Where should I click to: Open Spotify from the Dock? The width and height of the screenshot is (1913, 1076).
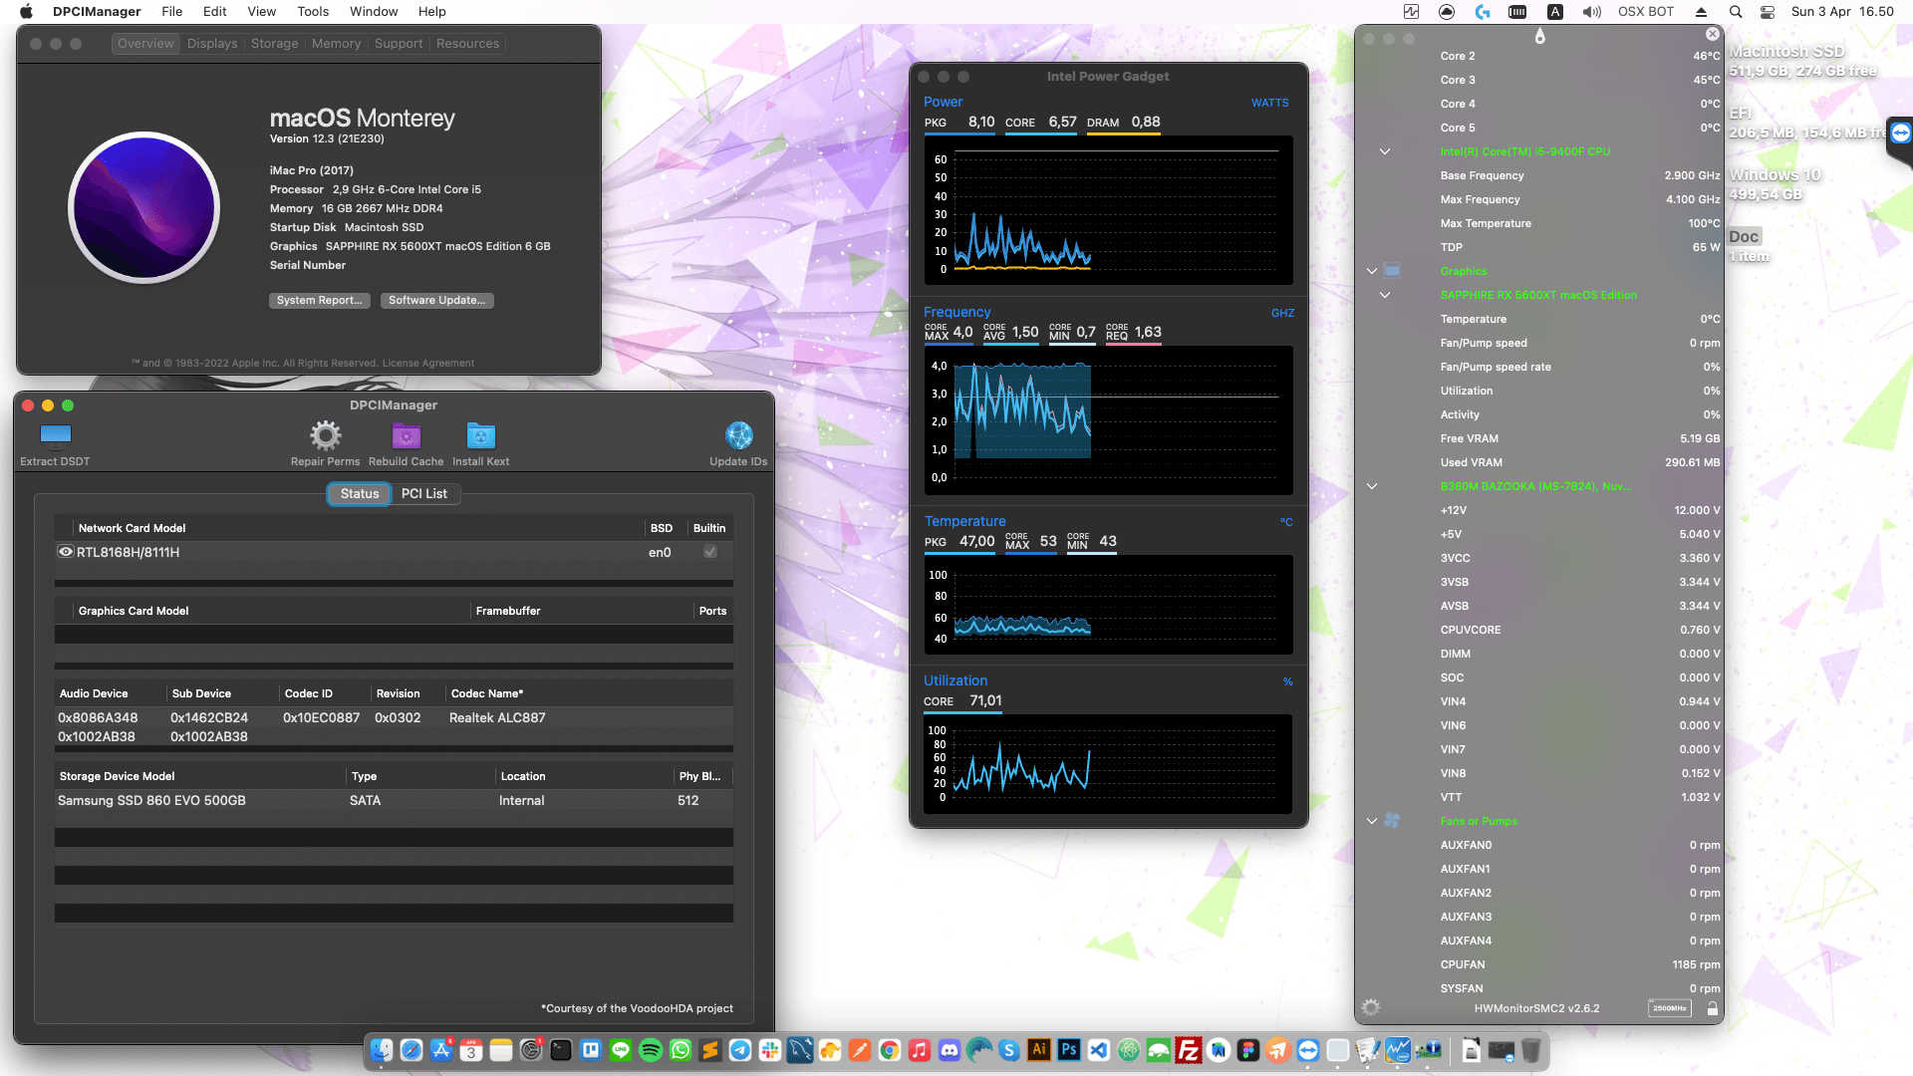click(649, 1050)
